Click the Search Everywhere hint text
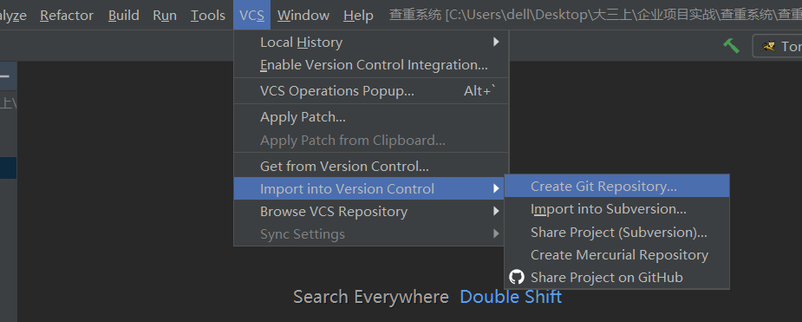This screenshot has width=802, height=322. pos(371,297)
